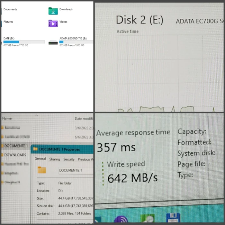Image resolution: width=225 pixels, height=225 pixels.
Task: Click the 'Disk 2 (E:)' heading
Action: coord(139,20)
